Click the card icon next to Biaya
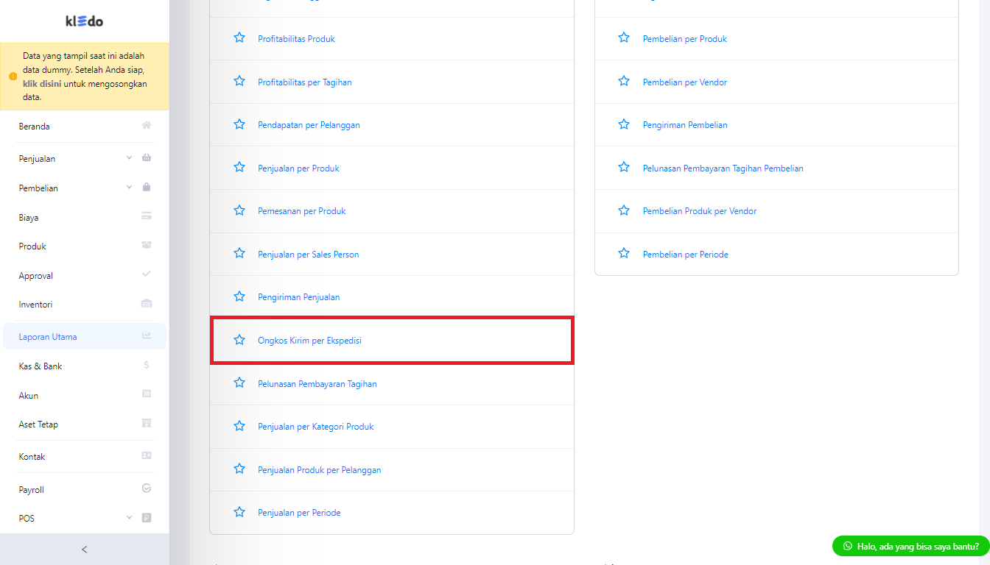Viewport: 990px width, 565px height. tap(147, 217)
